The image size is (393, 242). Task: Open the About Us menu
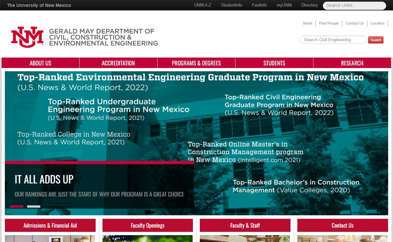[41, 63]
